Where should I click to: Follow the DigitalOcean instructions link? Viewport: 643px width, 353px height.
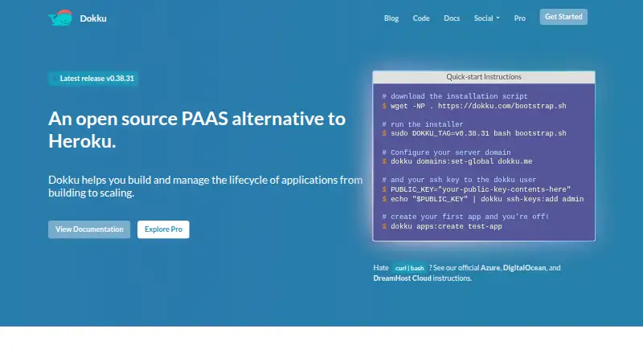[524, 268]
